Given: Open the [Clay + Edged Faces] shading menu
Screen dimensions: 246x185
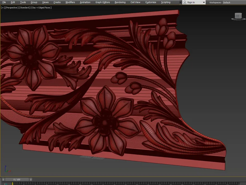Looking at the screenshot, I should tap(41, 8).
